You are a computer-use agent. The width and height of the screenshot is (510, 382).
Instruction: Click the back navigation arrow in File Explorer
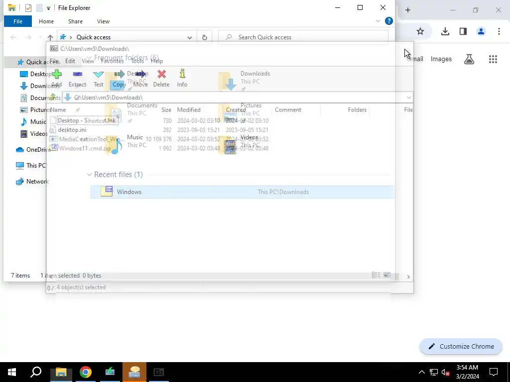tap(13, 37)
